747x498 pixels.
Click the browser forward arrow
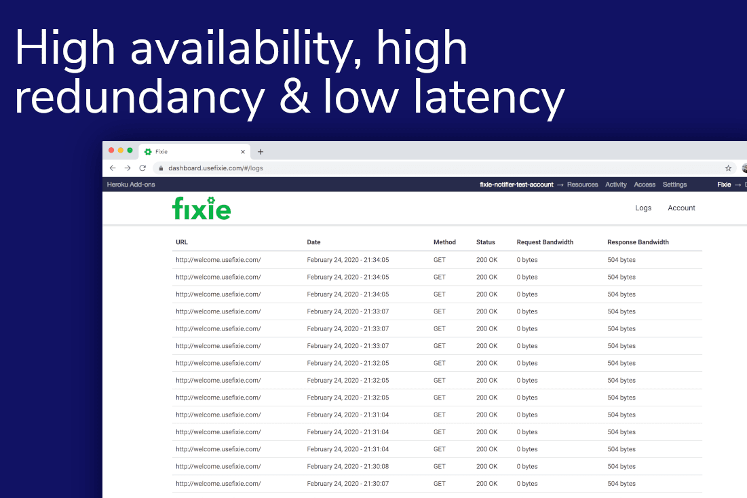tap(128, 168)
